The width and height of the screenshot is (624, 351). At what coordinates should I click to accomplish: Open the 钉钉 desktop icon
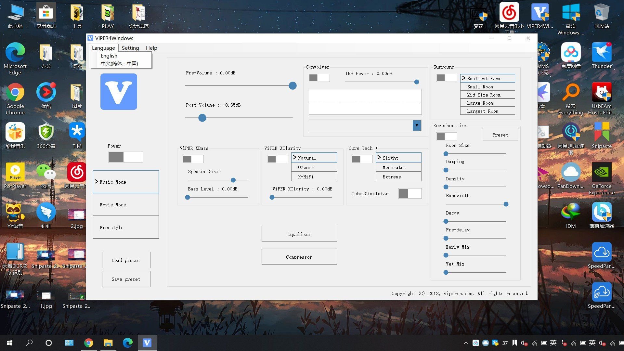(x=46, y=216)
